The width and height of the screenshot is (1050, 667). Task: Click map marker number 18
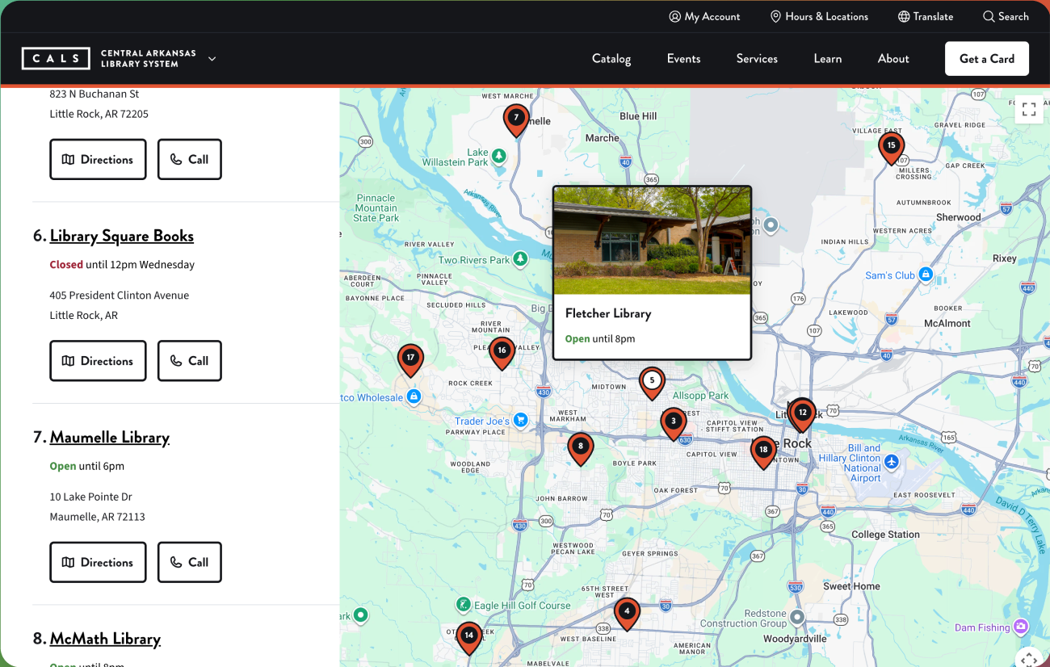(763, 452)
